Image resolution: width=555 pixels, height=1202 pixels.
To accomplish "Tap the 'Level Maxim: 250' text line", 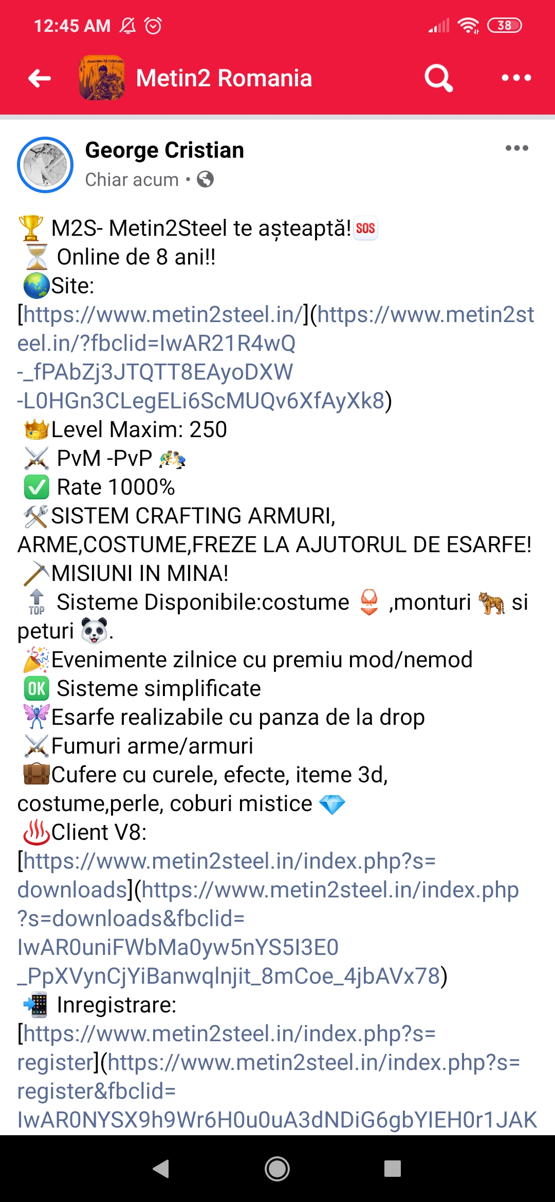I will (x=139, y=429).
